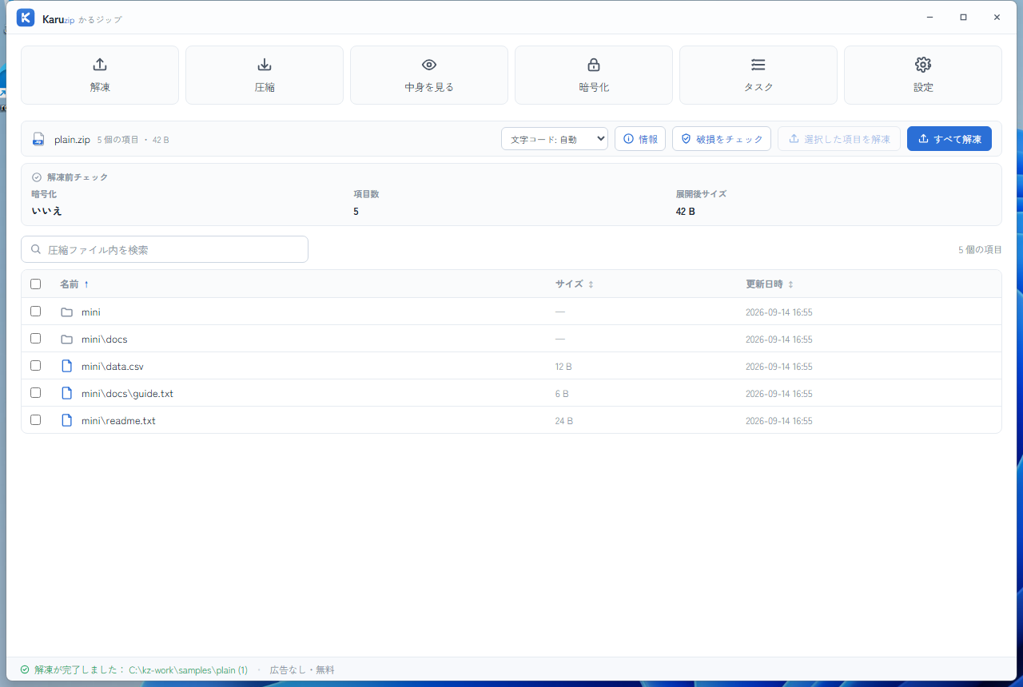Sort by 更新日時 column header
Screen dimensions: 1023x687
pos(770,284)
